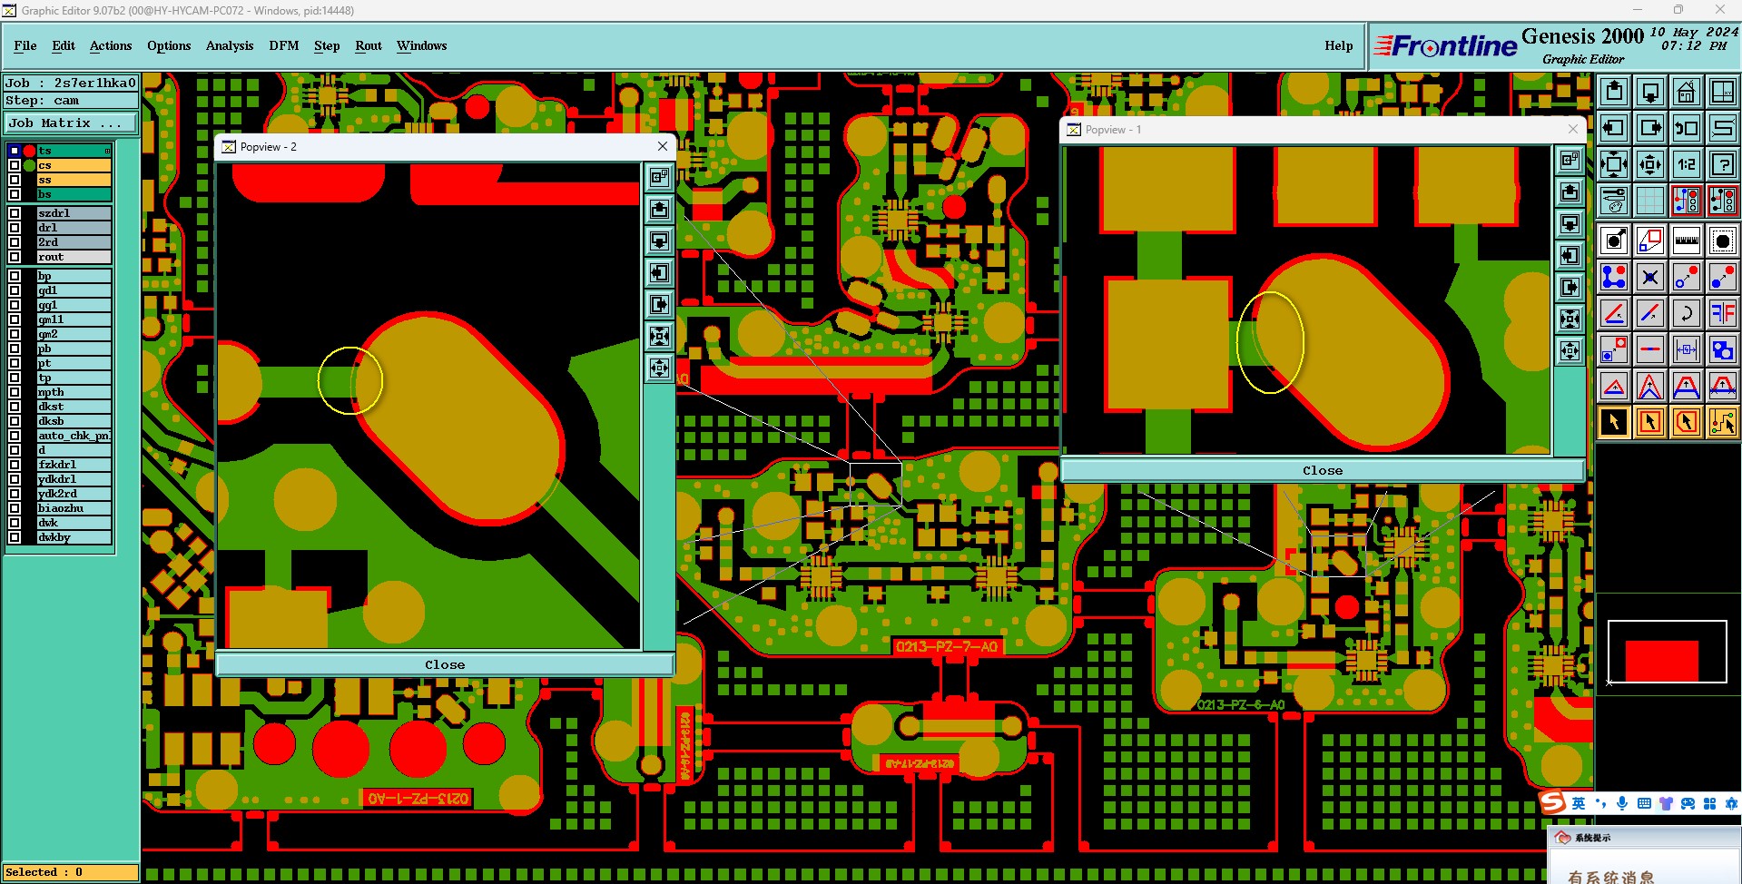Toggle the 英 language mode in IME bar
1742x884 pixels.
1579,803
